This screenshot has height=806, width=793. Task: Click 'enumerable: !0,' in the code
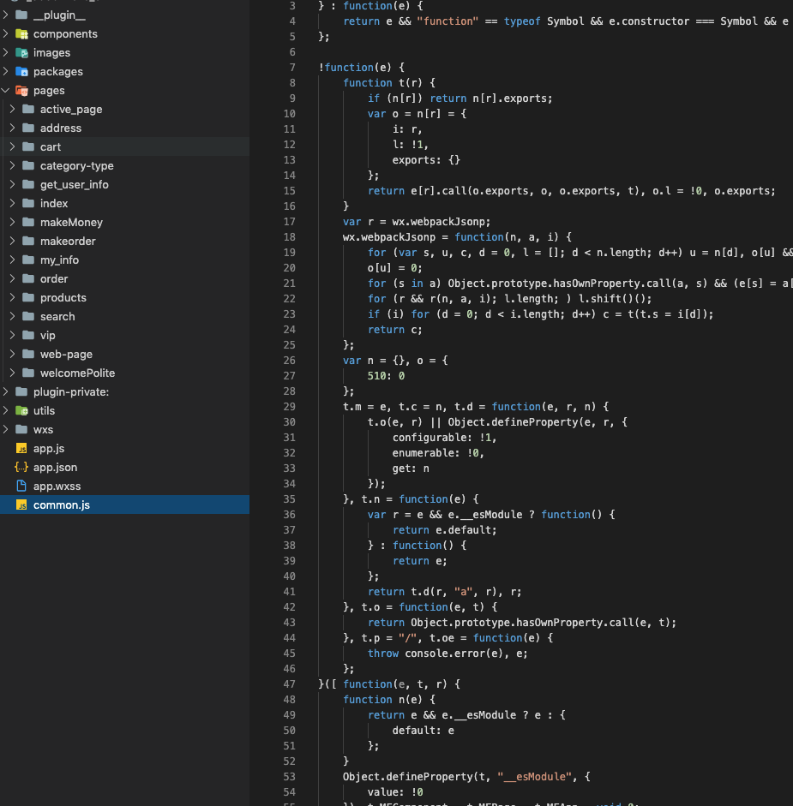(x=438, y=453)
